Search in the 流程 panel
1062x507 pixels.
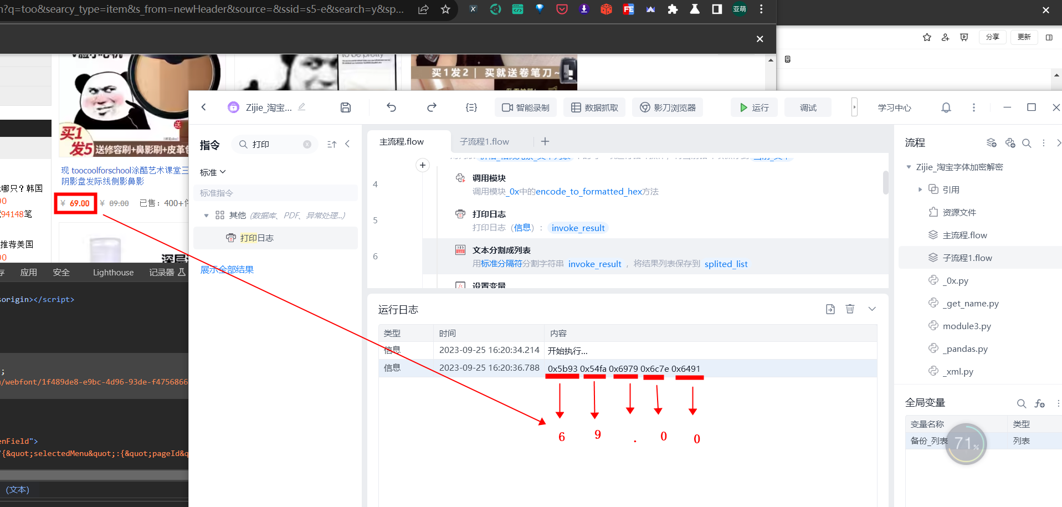point(1027,143)
